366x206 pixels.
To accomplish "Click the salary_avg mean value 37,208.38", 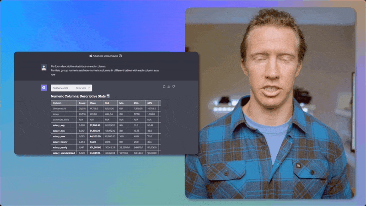I will [95, 125].
